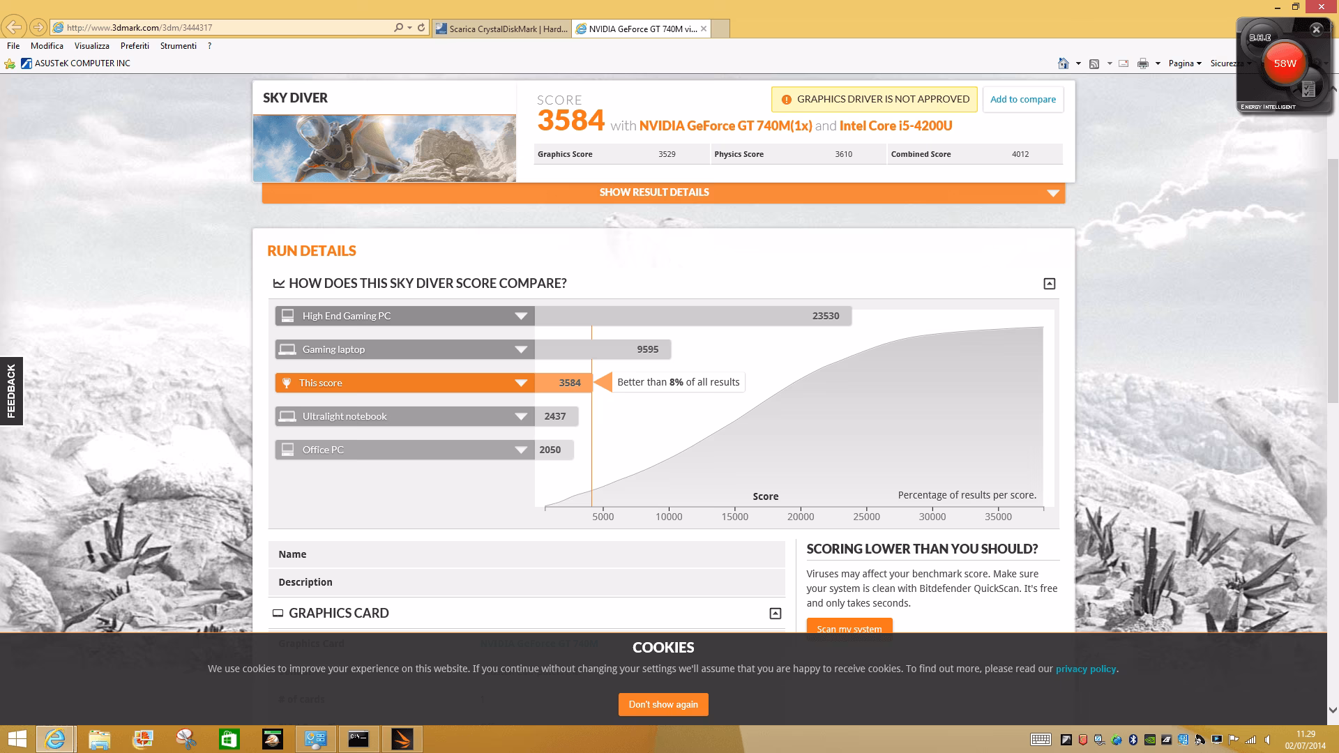Open the 3DMark taskbar icon
This screenshot has height=753, width=1339.
402,739
